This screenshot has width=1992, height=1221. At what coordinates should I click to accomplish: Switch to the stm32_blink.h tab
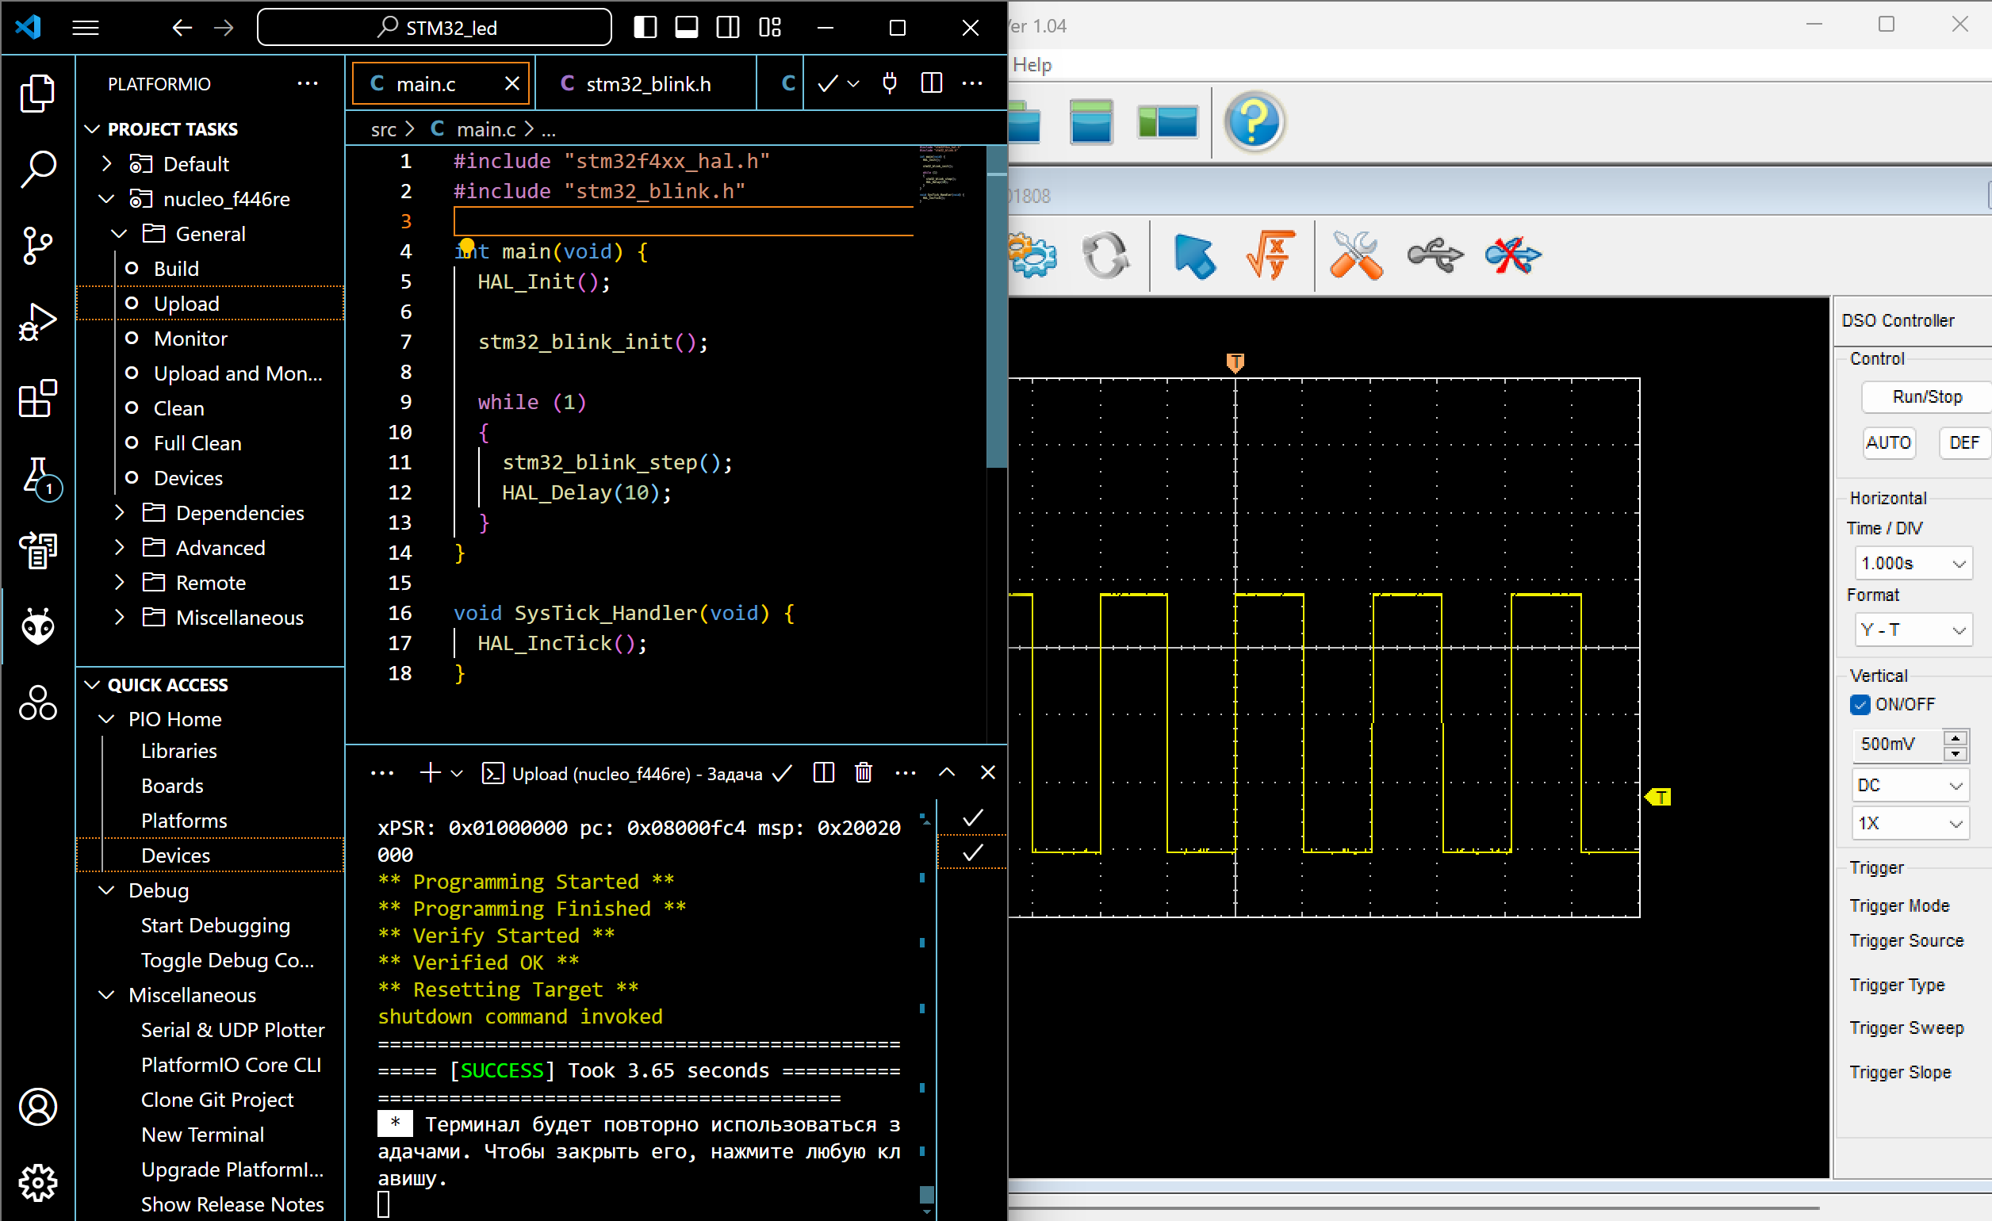click(647, 83)
